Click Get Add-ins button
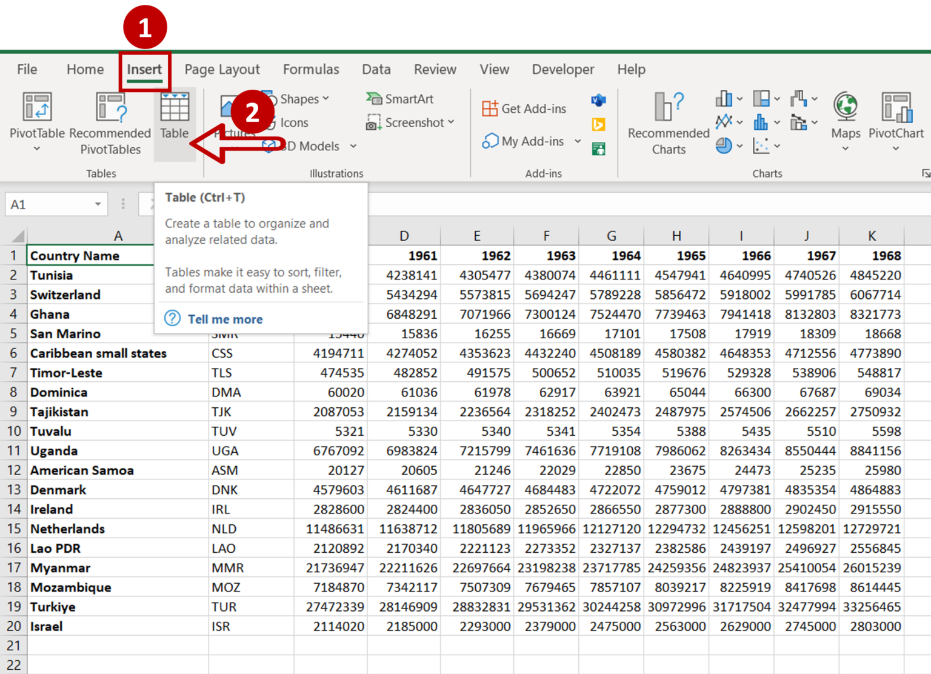Screen dimensions: 931x674 (524, 108)
